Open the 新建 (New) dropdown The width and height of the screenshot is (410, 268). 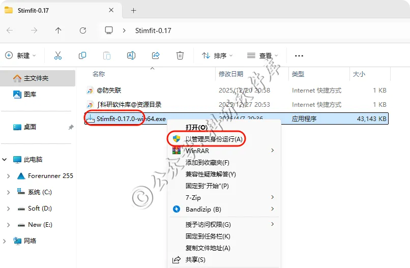pos(20,55)
